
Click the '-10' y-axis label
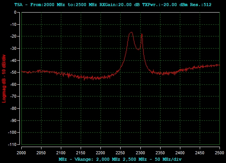pyautogui.click(x=13, y=24)
